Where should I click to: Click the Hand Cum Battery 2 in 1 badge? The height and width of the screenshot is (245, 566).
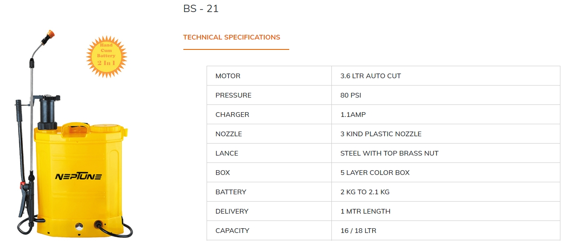[106, 56]
